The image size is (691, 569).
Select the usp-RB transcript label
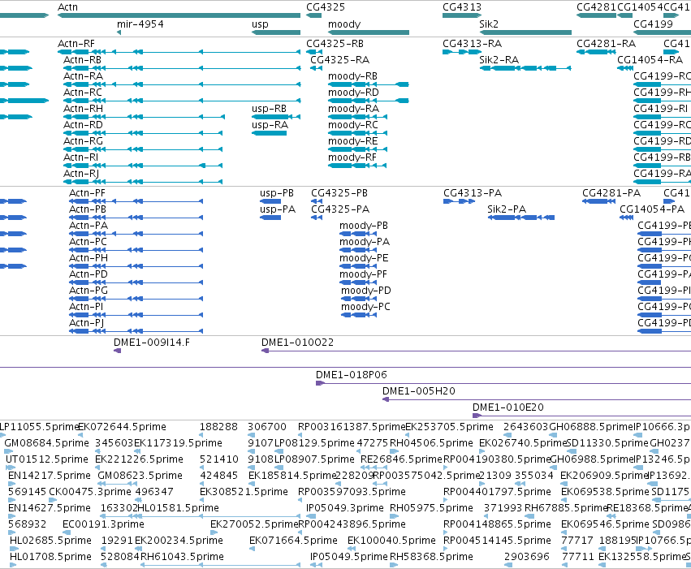coord(269,109)
